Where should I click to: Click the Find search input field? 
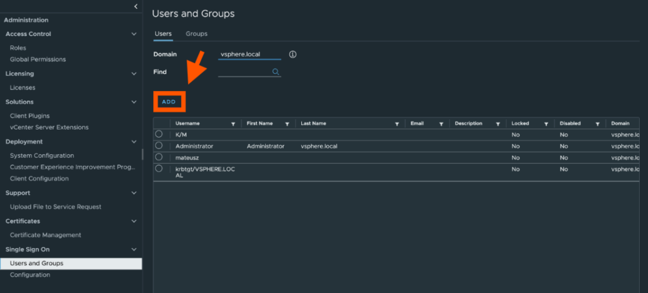click(244, 72)
